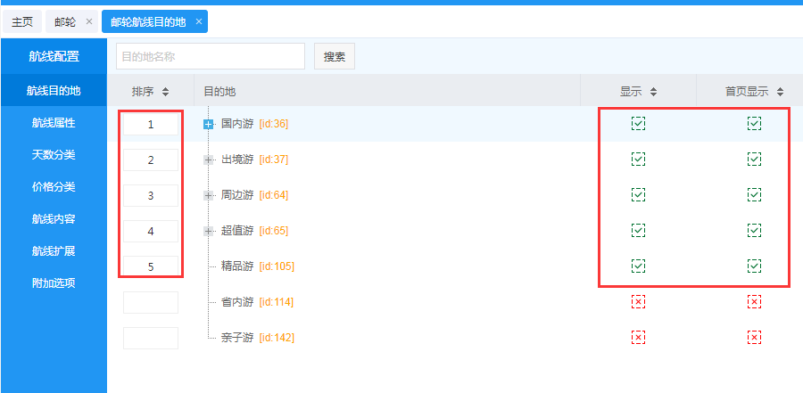The image size is (803, 393).
Task: Close the 邮轮 tab
Action: [89, 21]
